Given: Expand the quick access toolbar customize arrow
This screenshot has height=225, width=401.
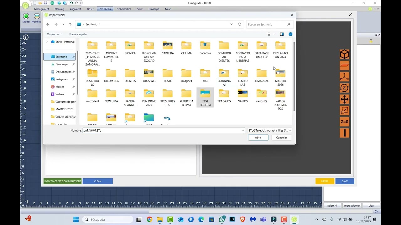Looking at the screenshot, I should [81, 3].
